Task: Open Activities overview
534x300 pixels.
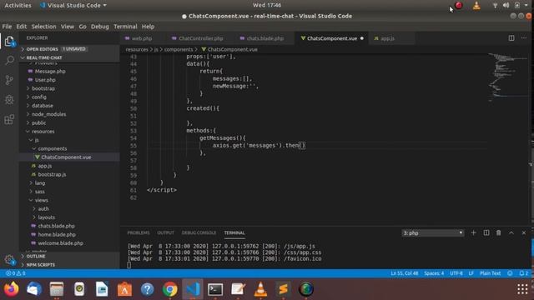Action: [x=18, y=6]
